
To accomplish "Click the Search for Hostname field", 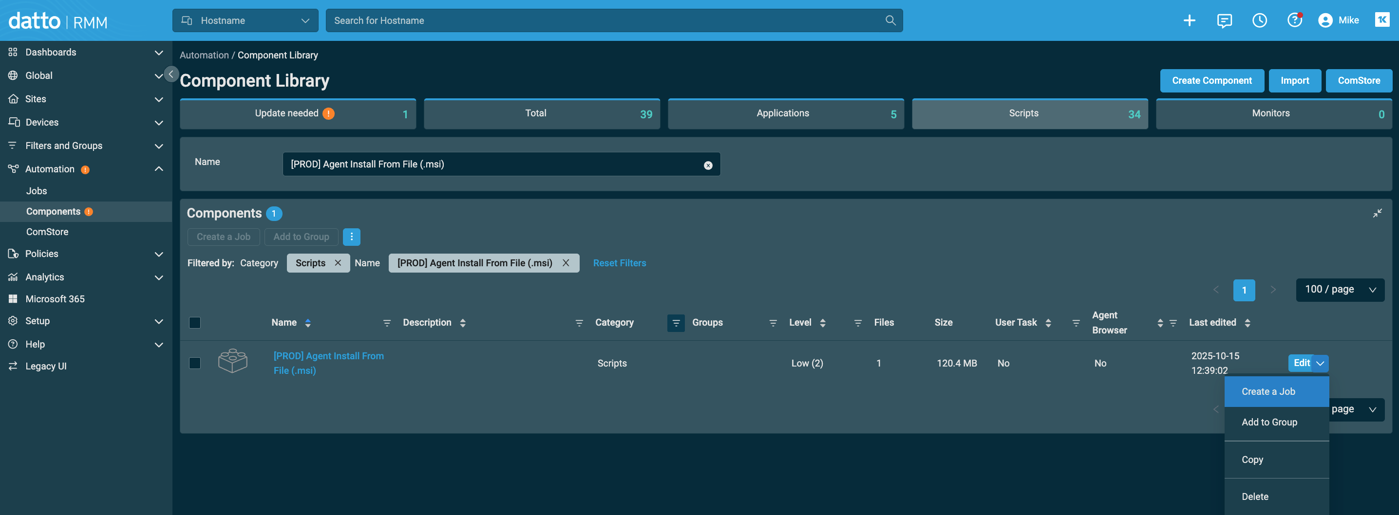I will (603, 20).
